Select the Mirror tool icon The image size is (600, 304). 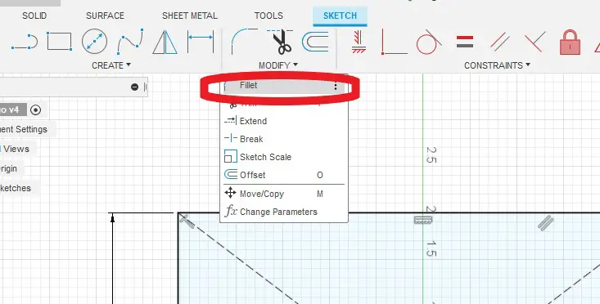pyautogui.click(x=165, y=42)
